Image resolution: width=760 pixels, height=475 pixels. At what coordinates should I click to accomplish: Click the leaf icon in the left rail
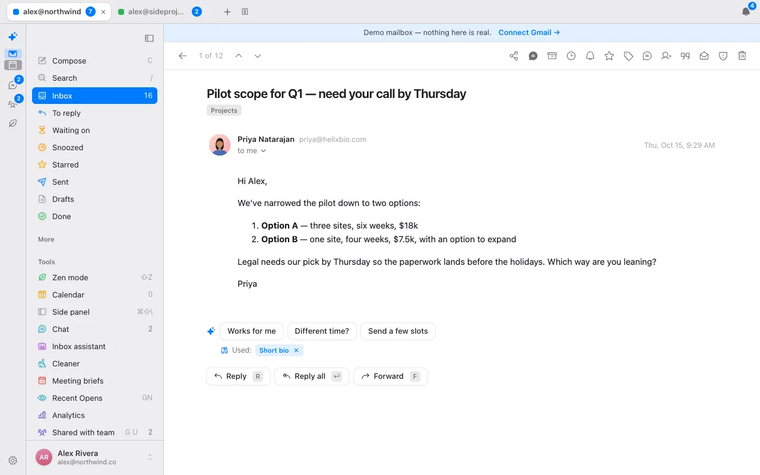coord(13,123)
